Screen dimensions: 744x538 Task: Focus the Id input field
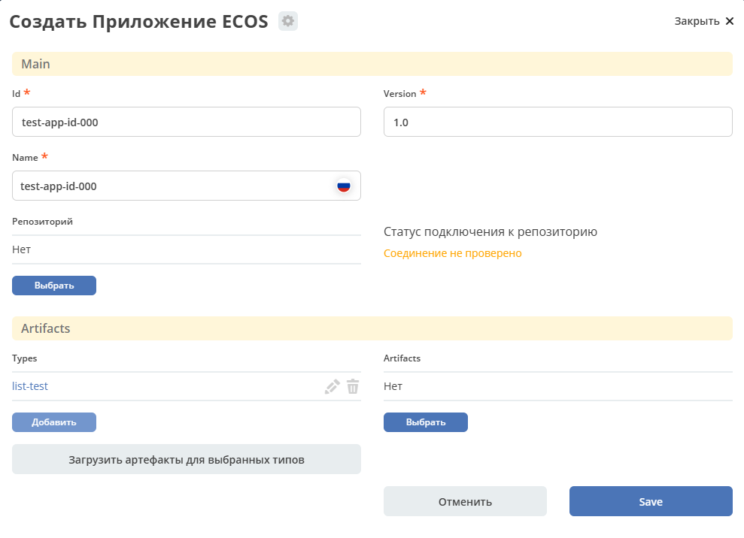click(x=186, y=122)
